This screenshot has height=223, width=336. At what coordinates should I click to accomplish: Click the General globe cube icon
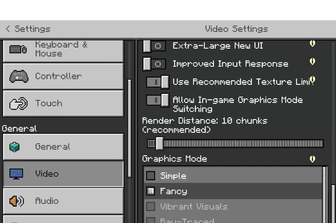[x=14, y=147]
